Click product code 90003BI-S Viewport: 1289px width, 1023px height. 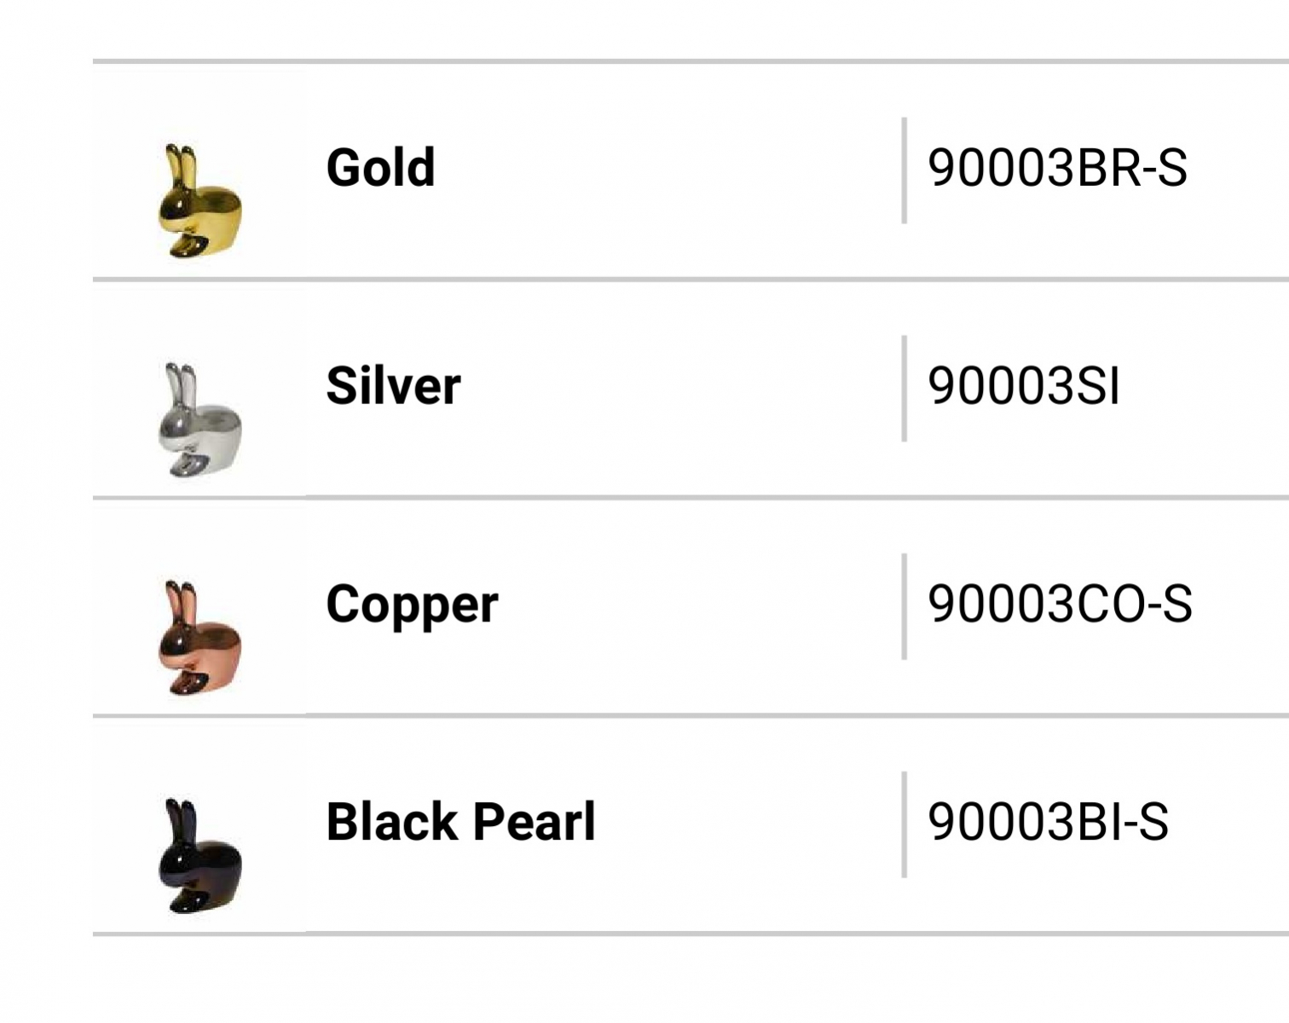[1048, 823]
